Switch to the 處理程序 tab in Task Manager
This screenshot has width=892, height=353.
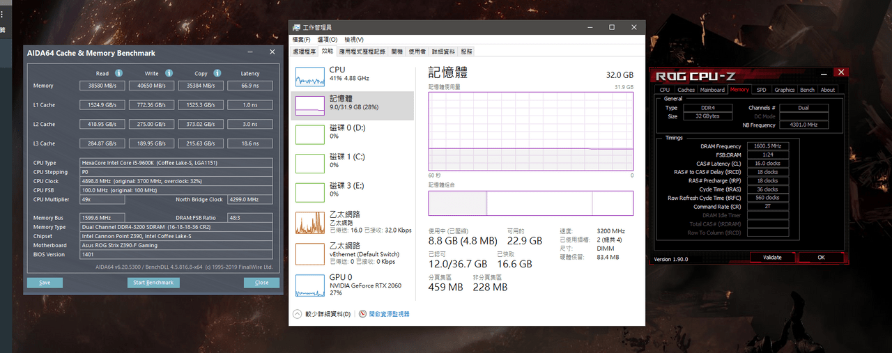click(305, 52)
